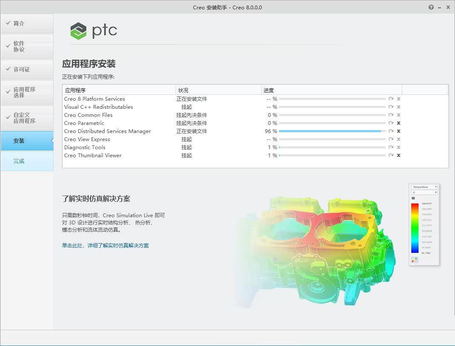Screen dimensions: 455x346
Task: Cancel the Creo 8 Platform Services installation
Action: [x=399, y=99]
